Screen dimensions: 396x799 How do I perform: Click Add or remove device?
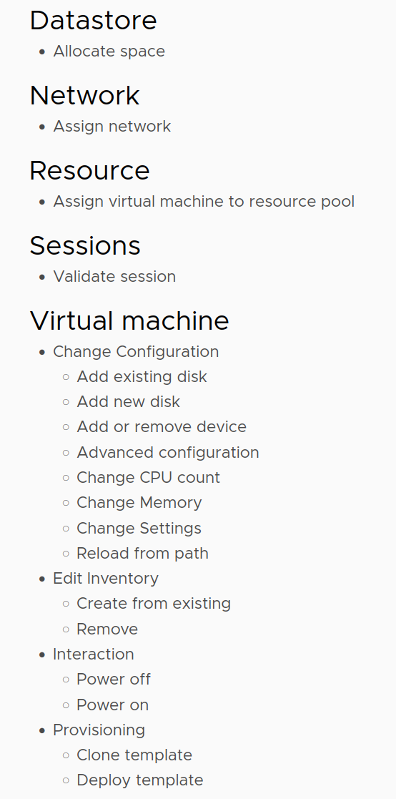click(x=162, y=426)
